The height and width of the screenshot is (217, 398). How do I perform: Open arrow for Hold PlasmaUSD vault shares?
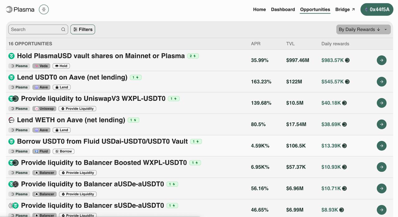click(x=382, y=60)
